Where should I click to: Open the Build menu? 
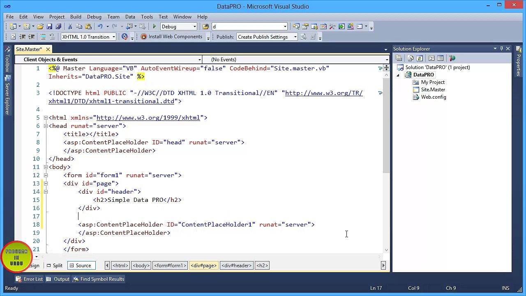76,17
